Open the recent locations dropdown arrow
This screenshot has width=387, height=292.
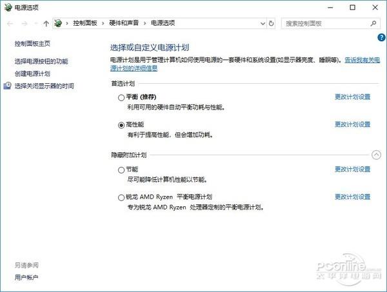pyautogui.click(x=35, y=24)
